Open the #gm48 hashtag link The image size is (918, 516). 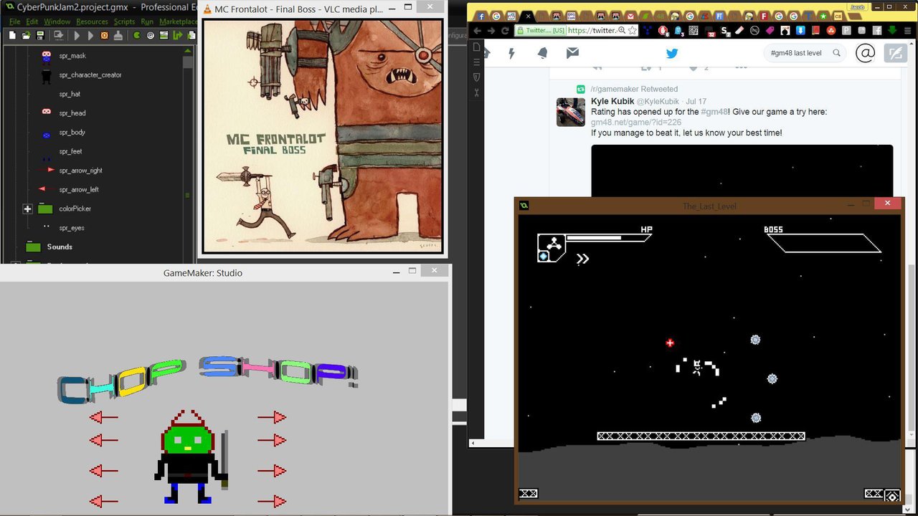click(714, 112)
